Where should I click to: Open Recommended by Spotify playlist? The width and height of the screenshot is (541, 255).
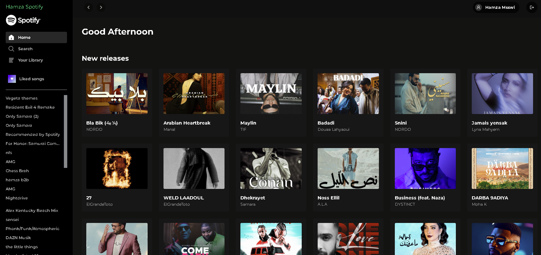click(33, 134)
